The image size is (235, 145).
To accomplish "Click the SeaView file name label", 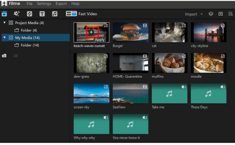I will click(x=119, y=107).
